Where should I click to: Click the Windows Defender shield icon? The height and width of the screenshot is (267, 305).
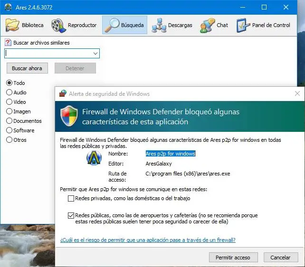pyautogui.click(x=69, y=116)
